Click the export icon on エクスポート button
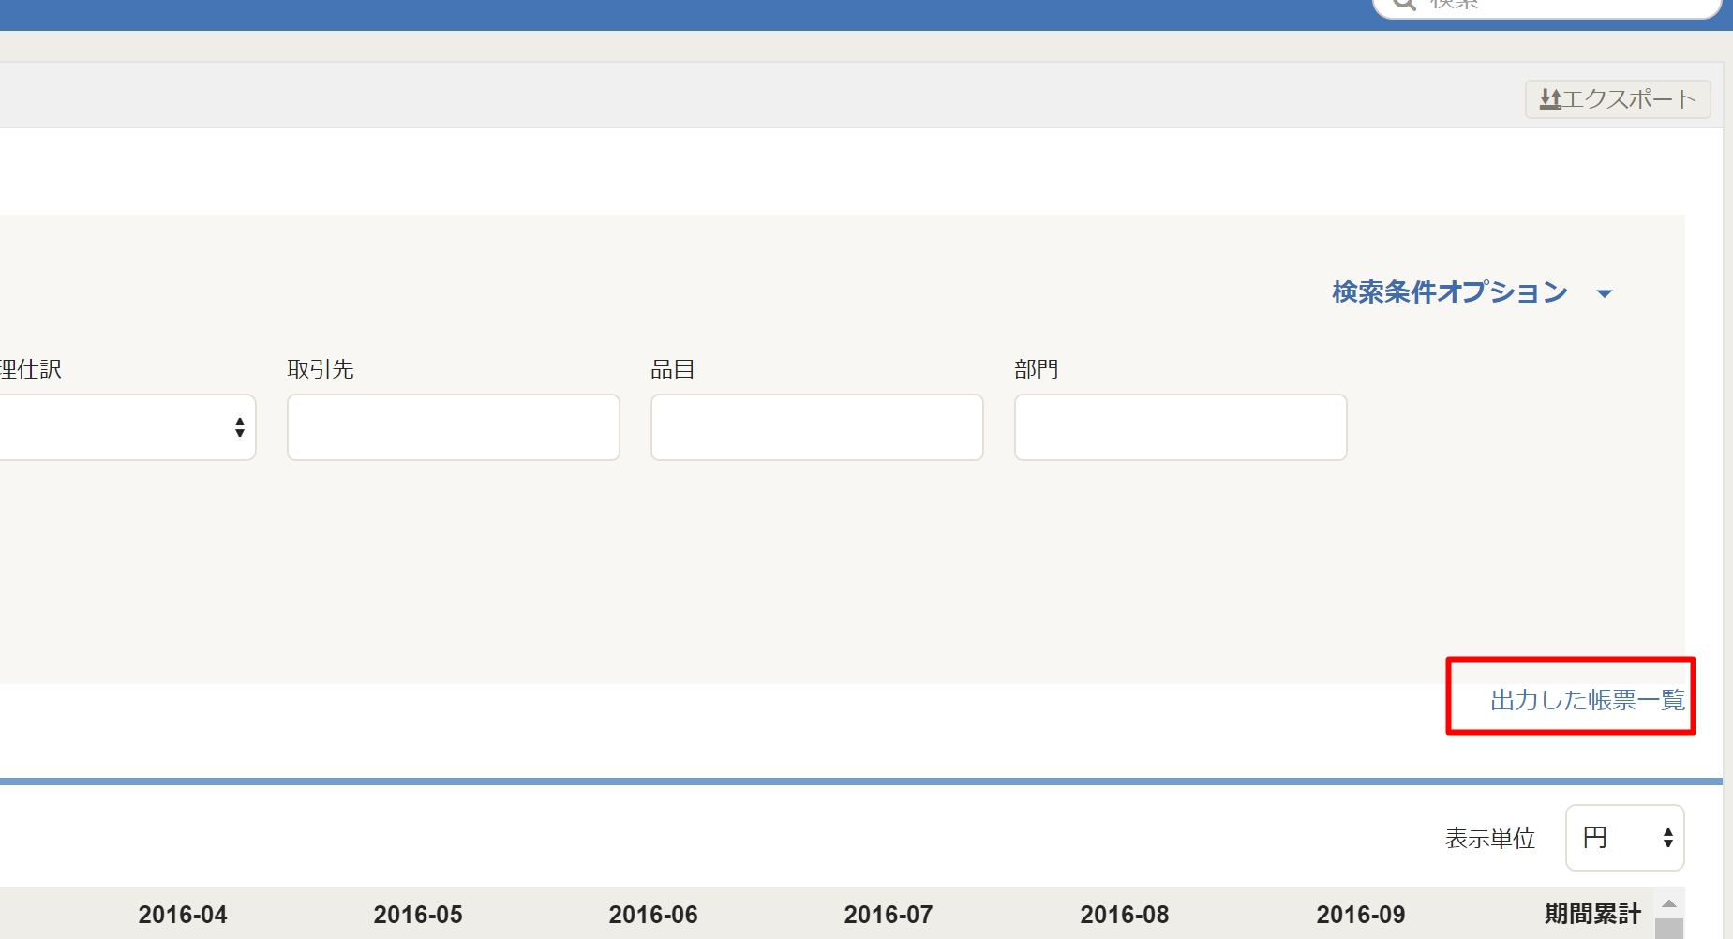 [x=1550, y=99]
